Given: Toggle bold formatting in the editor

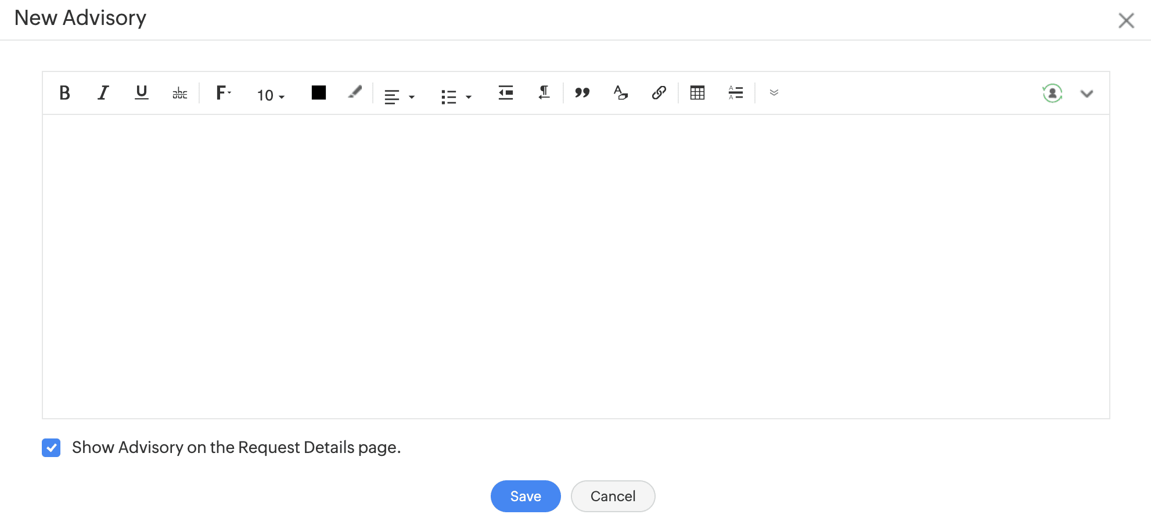Looking at the screenshot, I should click(64, 93).
